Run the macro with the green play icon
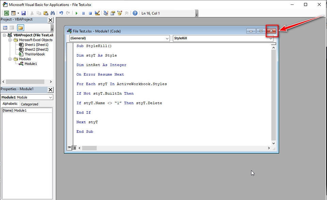The height and width of the screenshot is (200, 327). [x=77, y=13]
